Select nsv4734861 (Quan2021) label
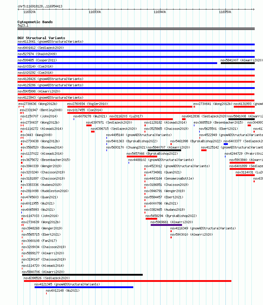Screen dimensions: 263x305 [163, 172]
